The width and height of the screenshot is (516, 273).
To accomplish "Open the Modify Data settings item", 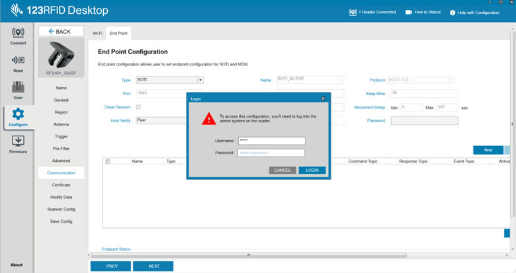I will pos(62,197).
